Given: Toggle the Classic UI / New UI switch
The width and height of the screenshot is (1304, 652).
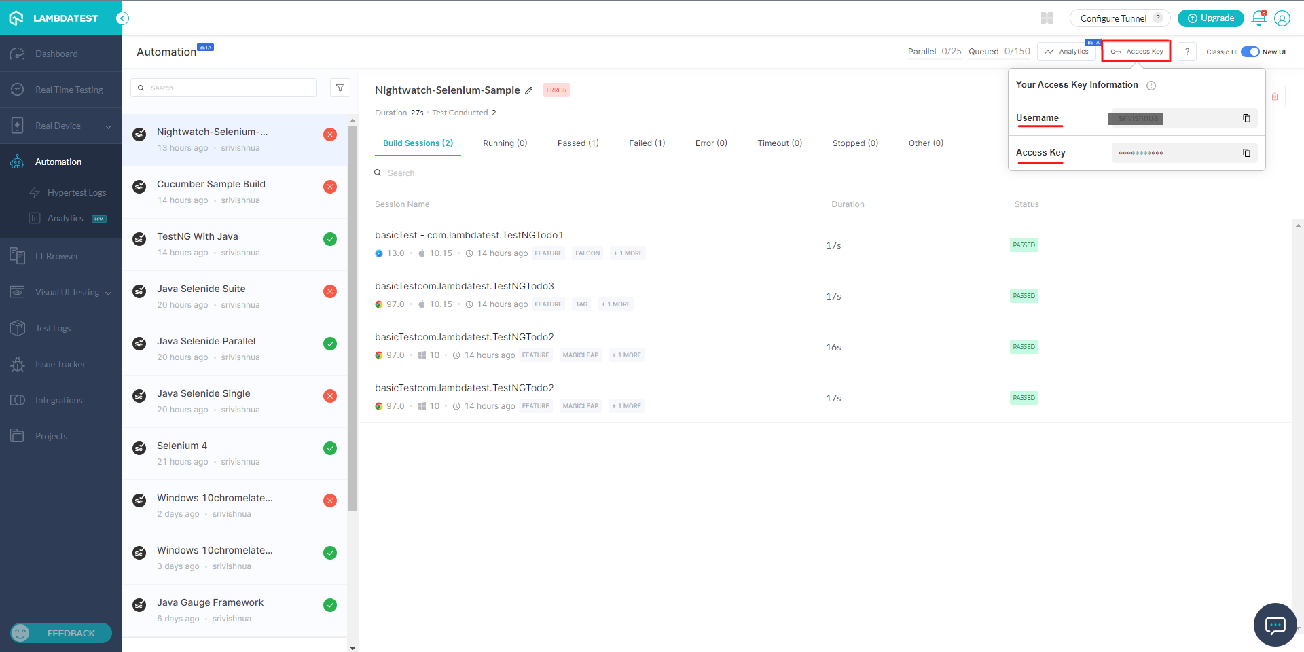Looking at the screenshot, I should click(1250, 52).
